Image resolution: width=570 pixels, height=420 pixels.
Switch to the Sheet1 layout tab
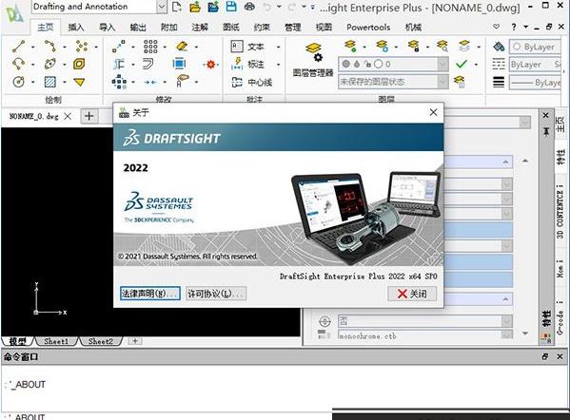pos(56,341)
